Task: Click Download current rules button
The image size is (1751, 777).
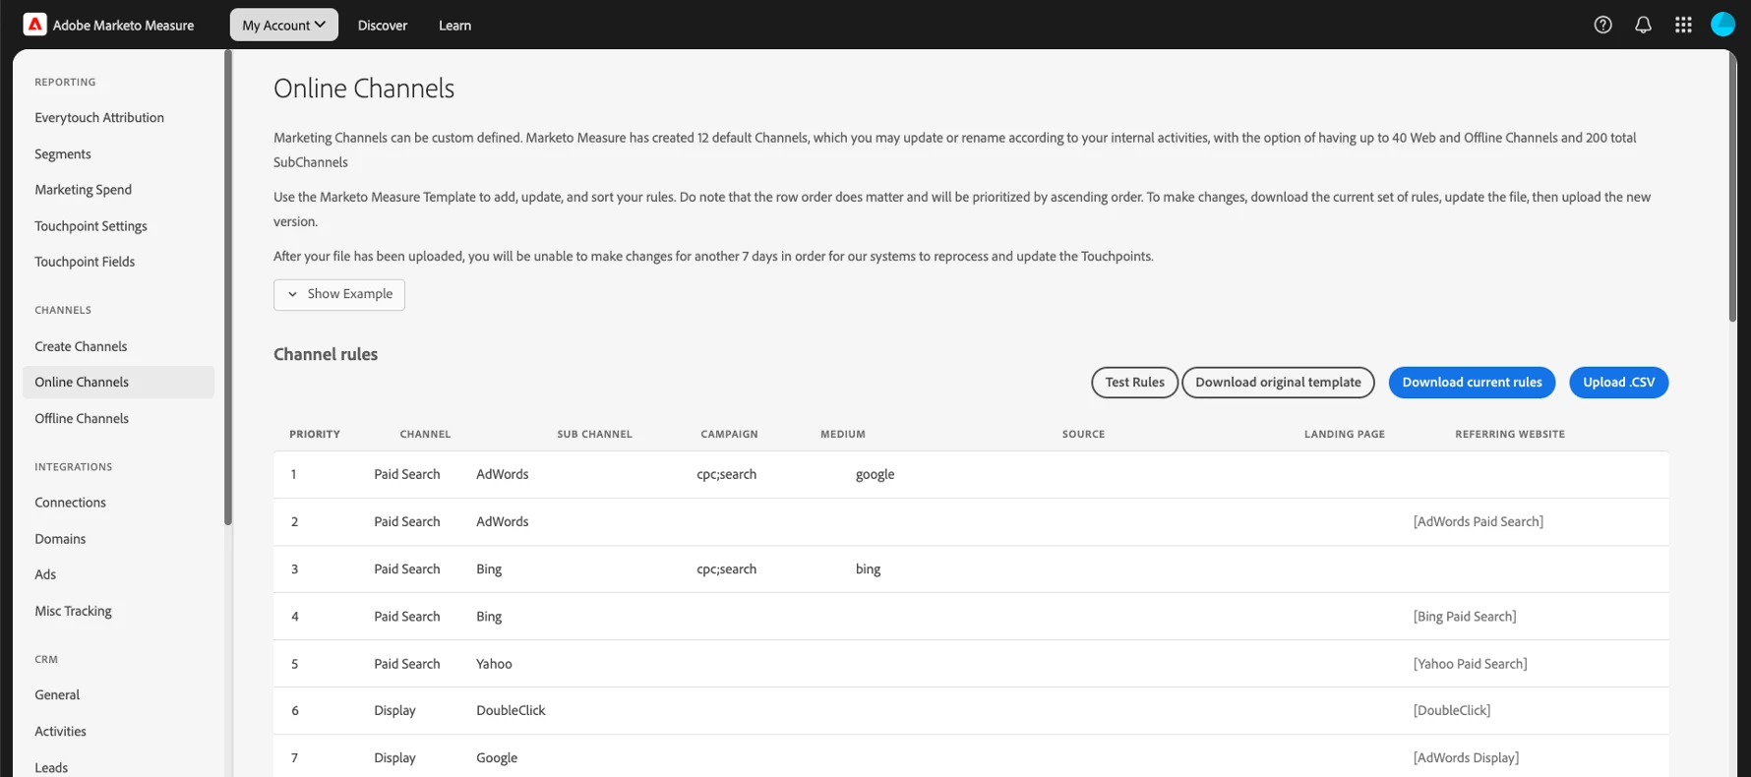Action: coord(1472,383)
